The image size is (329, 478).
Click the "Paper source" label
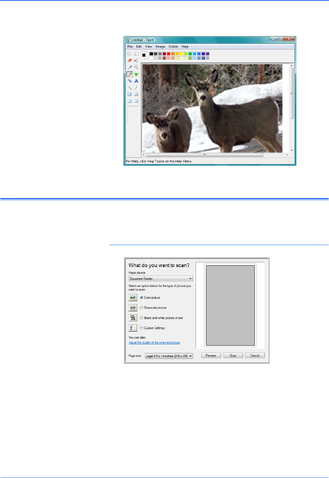[x=137, y=273]
